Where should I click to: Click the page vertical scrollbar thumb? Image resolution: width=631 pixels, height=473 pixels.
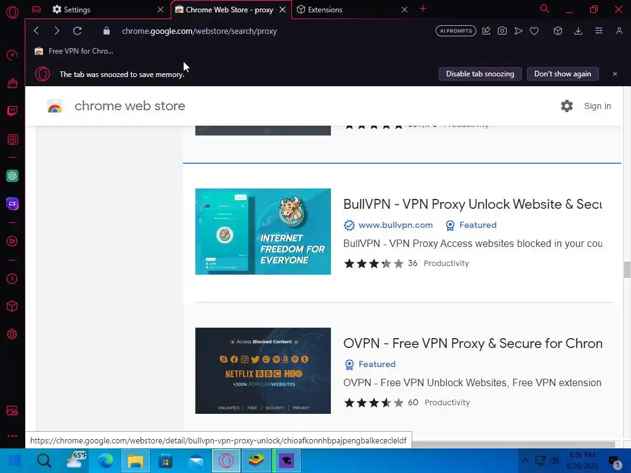pyautogui.click(x=627, y=270)
